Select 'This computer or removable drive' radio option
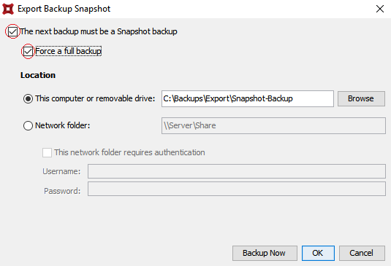391x266 pixels. click(x=28, y=98)
